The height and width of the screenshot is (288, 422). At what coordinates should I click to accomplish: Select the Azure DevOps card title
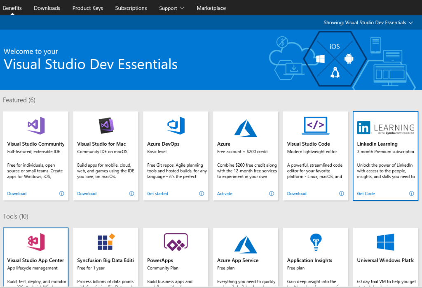coord(163,144)
